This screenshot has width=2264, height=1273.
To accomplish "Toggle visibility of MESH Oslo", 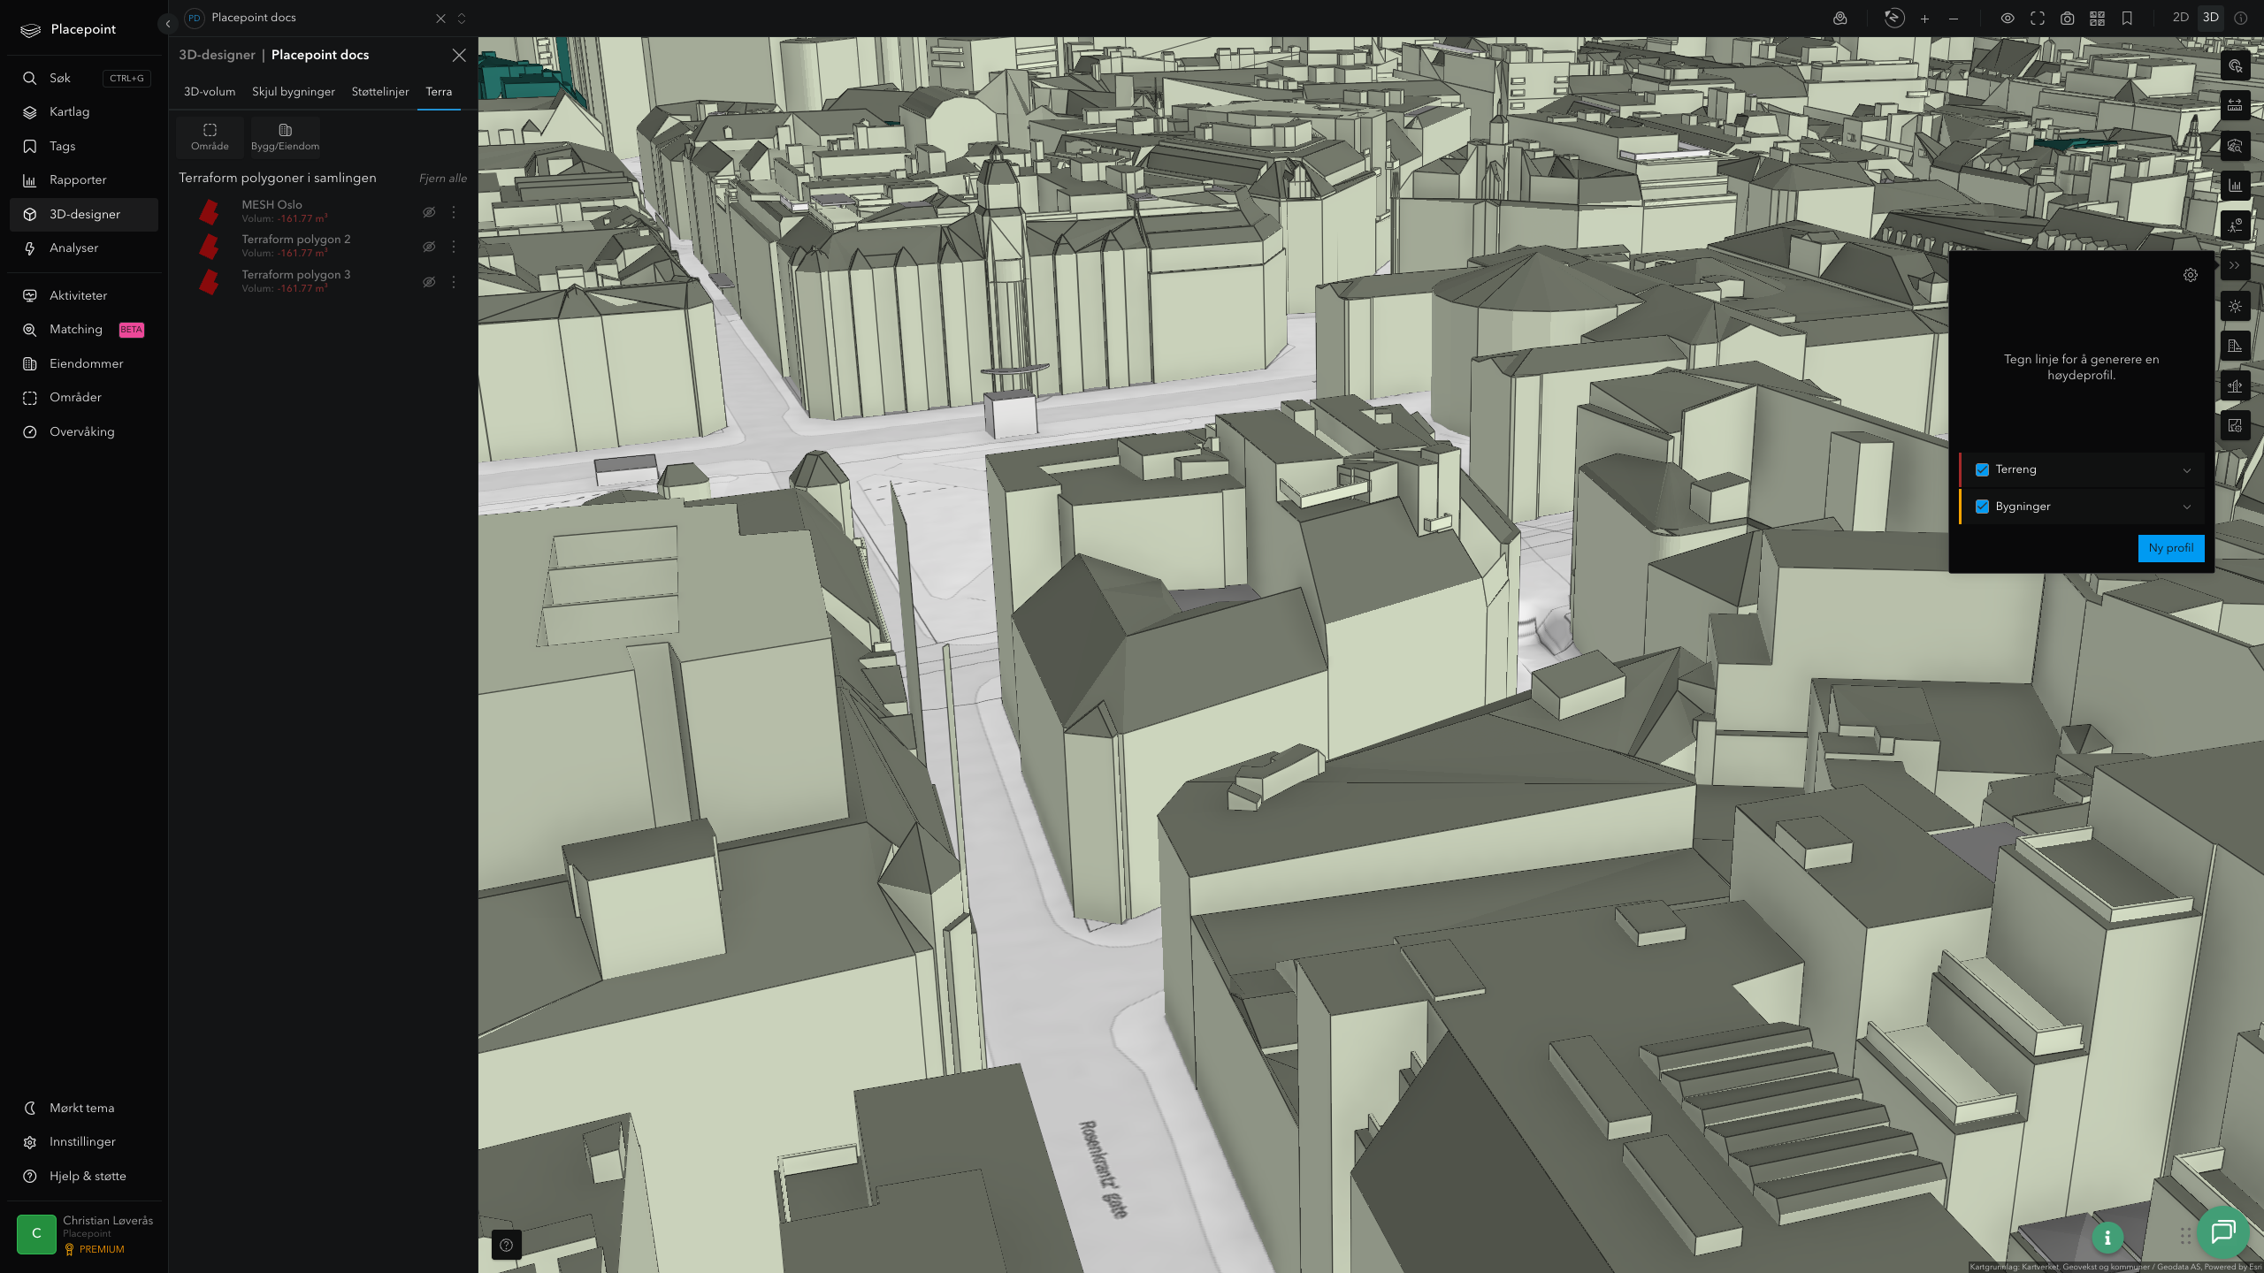I will (429, 212).
